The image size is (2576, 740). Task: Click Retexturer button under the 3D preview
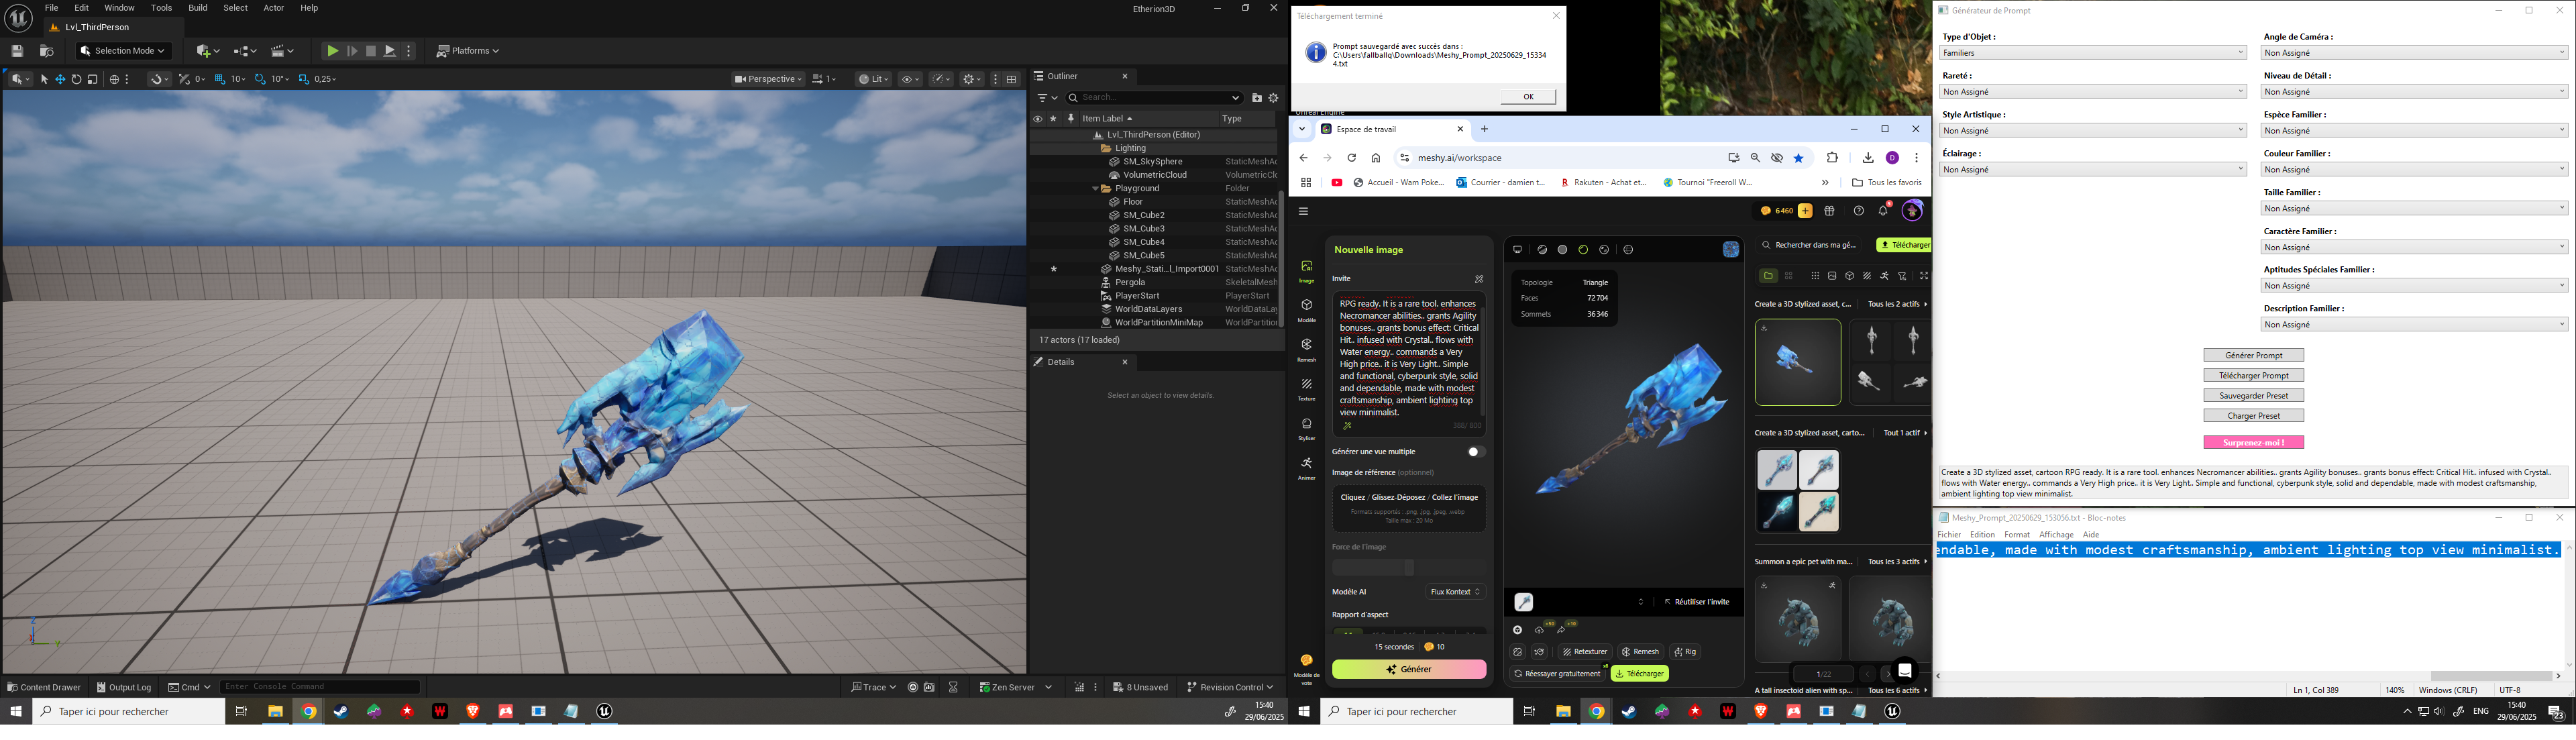(x=1584, y=652)
